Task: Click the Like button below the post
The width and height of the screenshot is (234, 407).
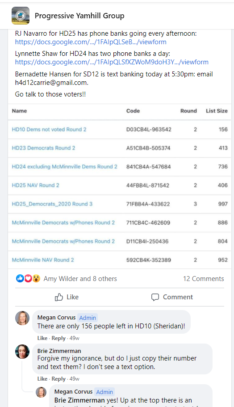Action: click(67, 297)
